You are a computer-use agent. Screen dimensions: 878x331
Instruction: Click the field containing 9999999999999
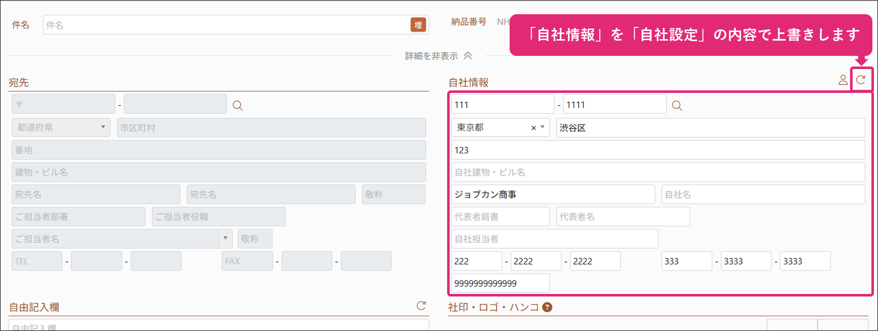500,283
